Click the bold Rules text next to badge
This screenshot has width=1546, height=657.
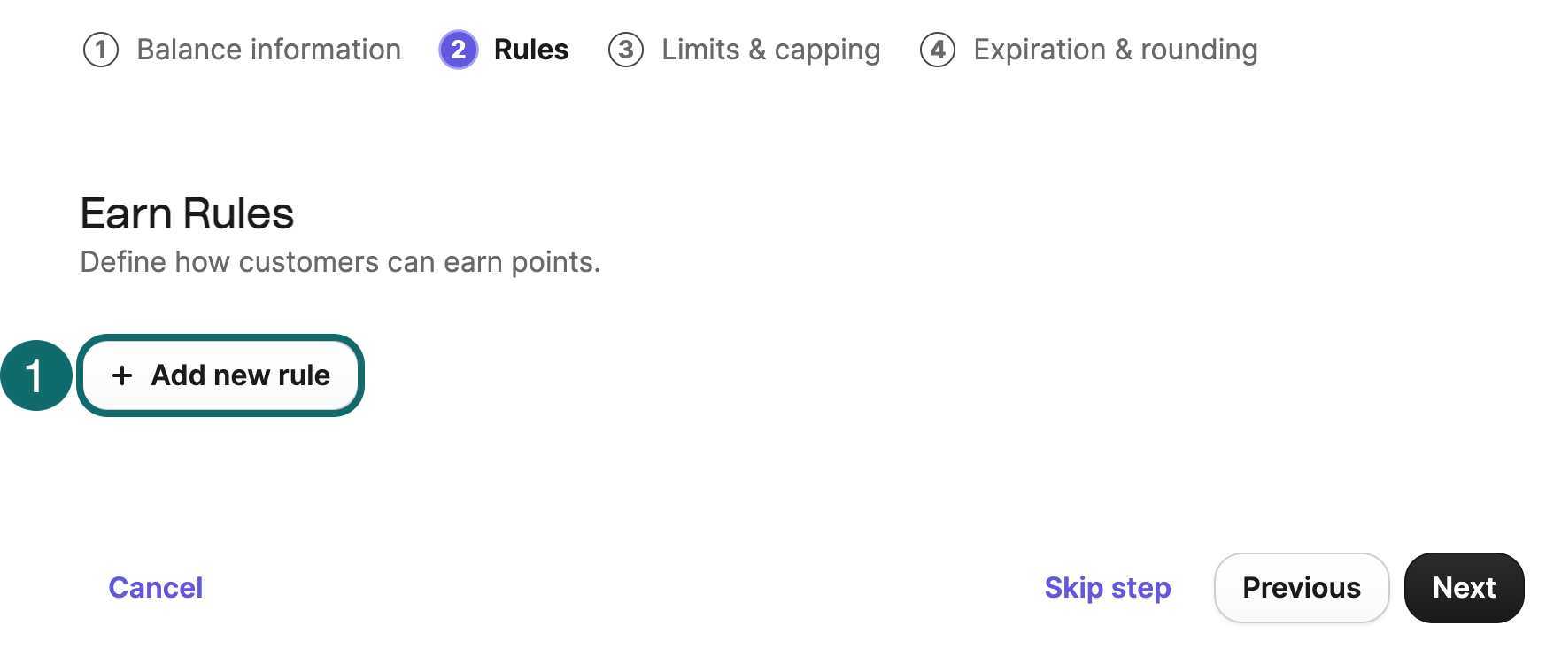coord(530,50)
